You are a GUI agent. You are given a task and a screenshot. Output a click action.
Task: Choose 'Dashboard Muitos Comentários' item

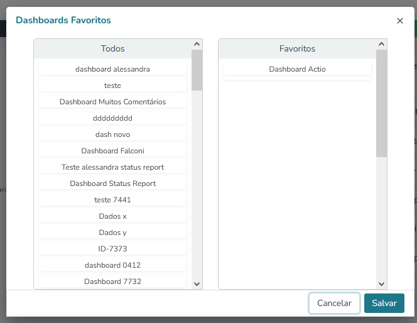pyautogui.click(x=112, y=102)
